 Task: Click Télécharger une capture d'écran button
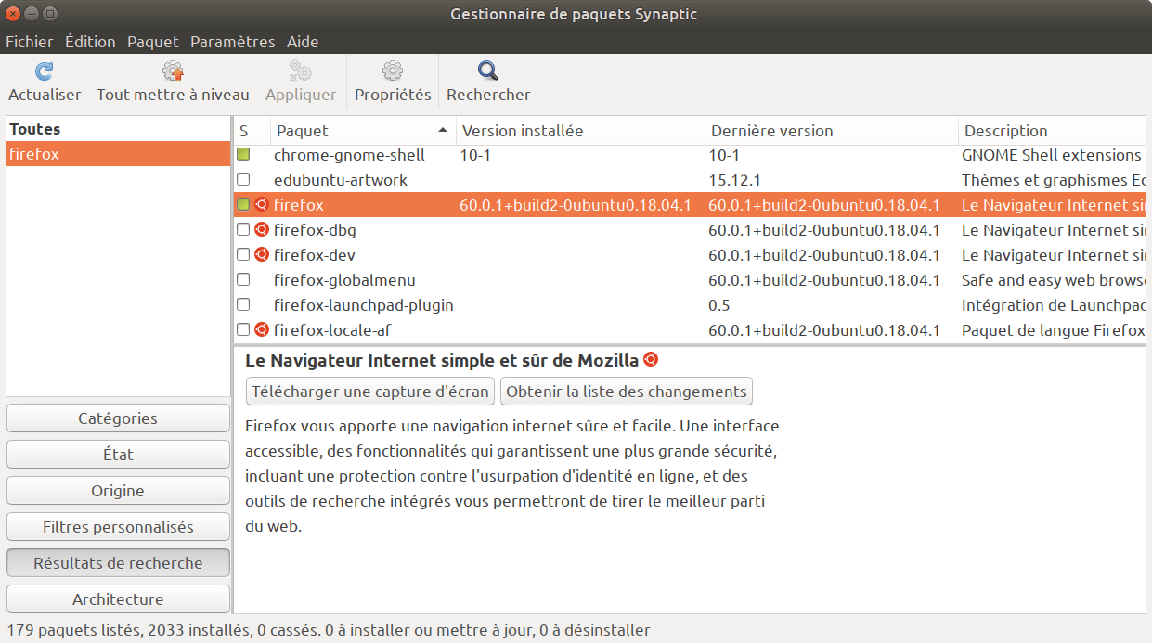point(370,392)
